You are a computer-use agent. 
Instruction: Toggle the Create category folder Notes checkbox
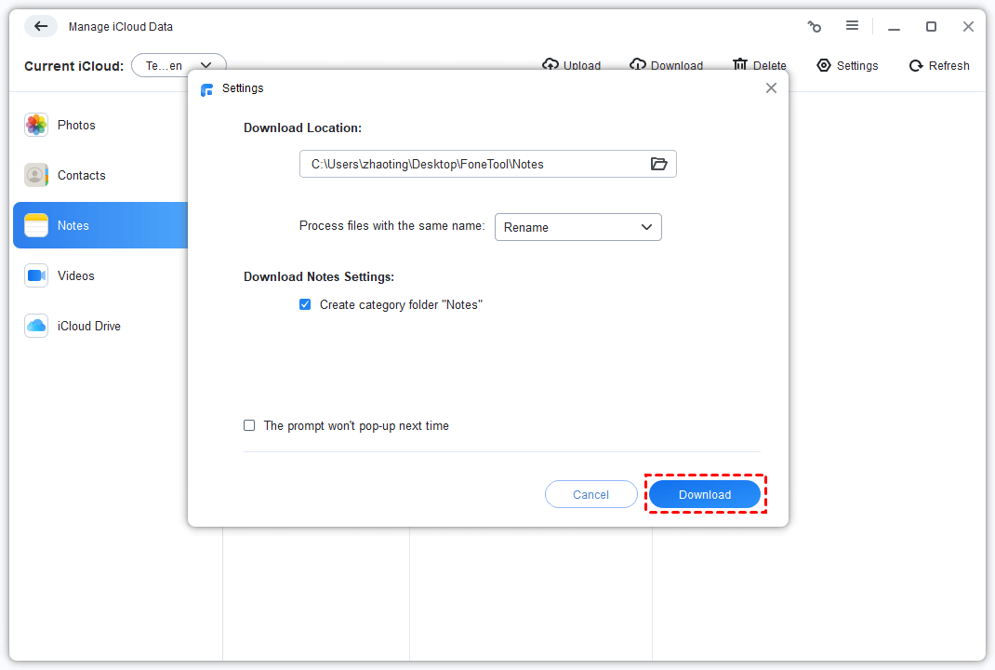pyautogui.click(x=305, y=304)
